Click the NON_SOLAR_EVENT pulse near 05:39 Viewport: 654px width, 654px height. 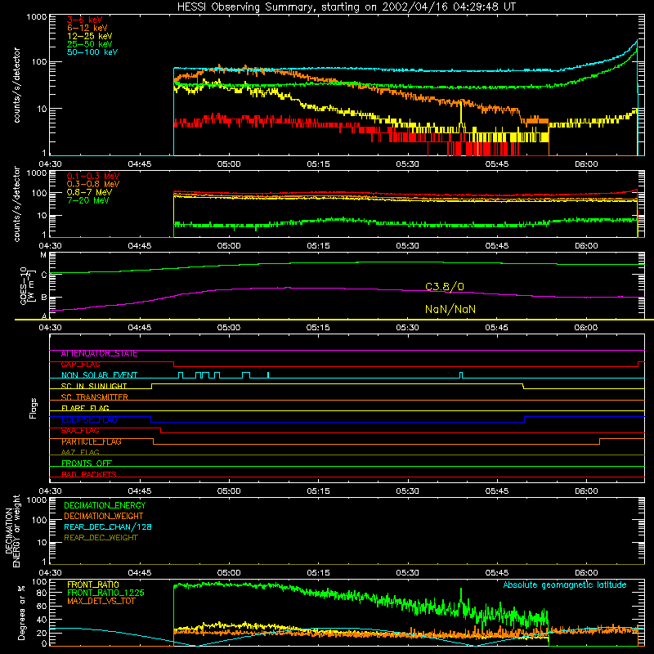[x=461, y=375]
